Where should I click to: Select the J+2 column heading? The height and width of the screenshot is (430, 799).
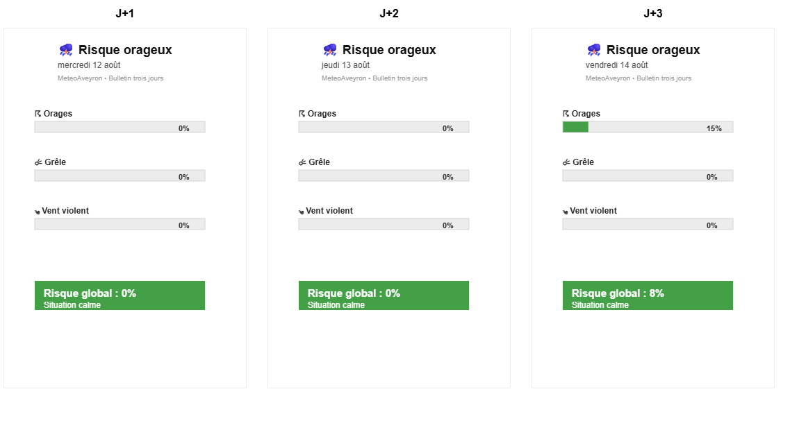(x=389, y=13)
